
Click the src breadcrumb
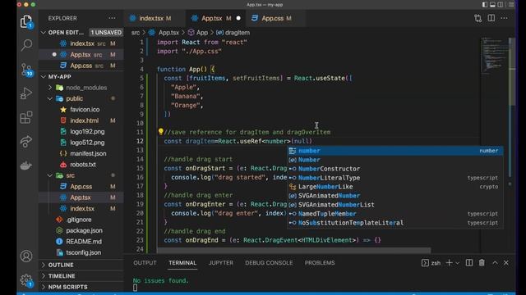pos(135,33)
